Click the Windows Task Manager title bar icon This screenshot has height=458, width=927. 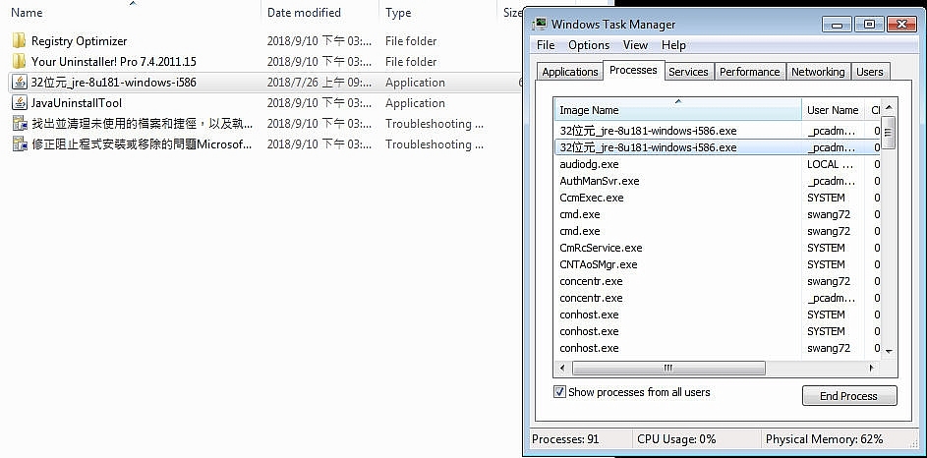pos(539,25)
